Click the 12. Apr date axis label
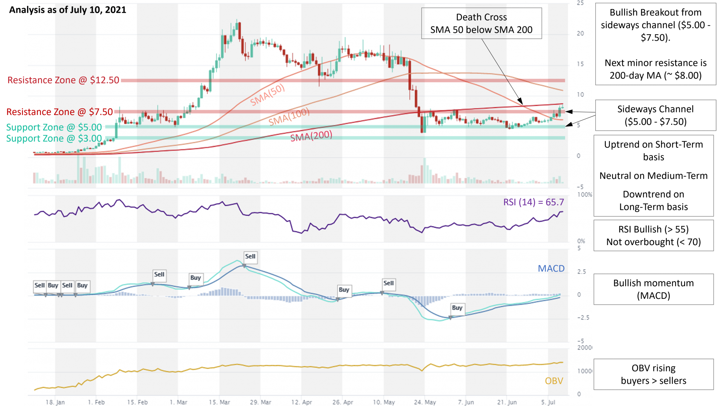This screenshot has height=406, width=717. 301,402
